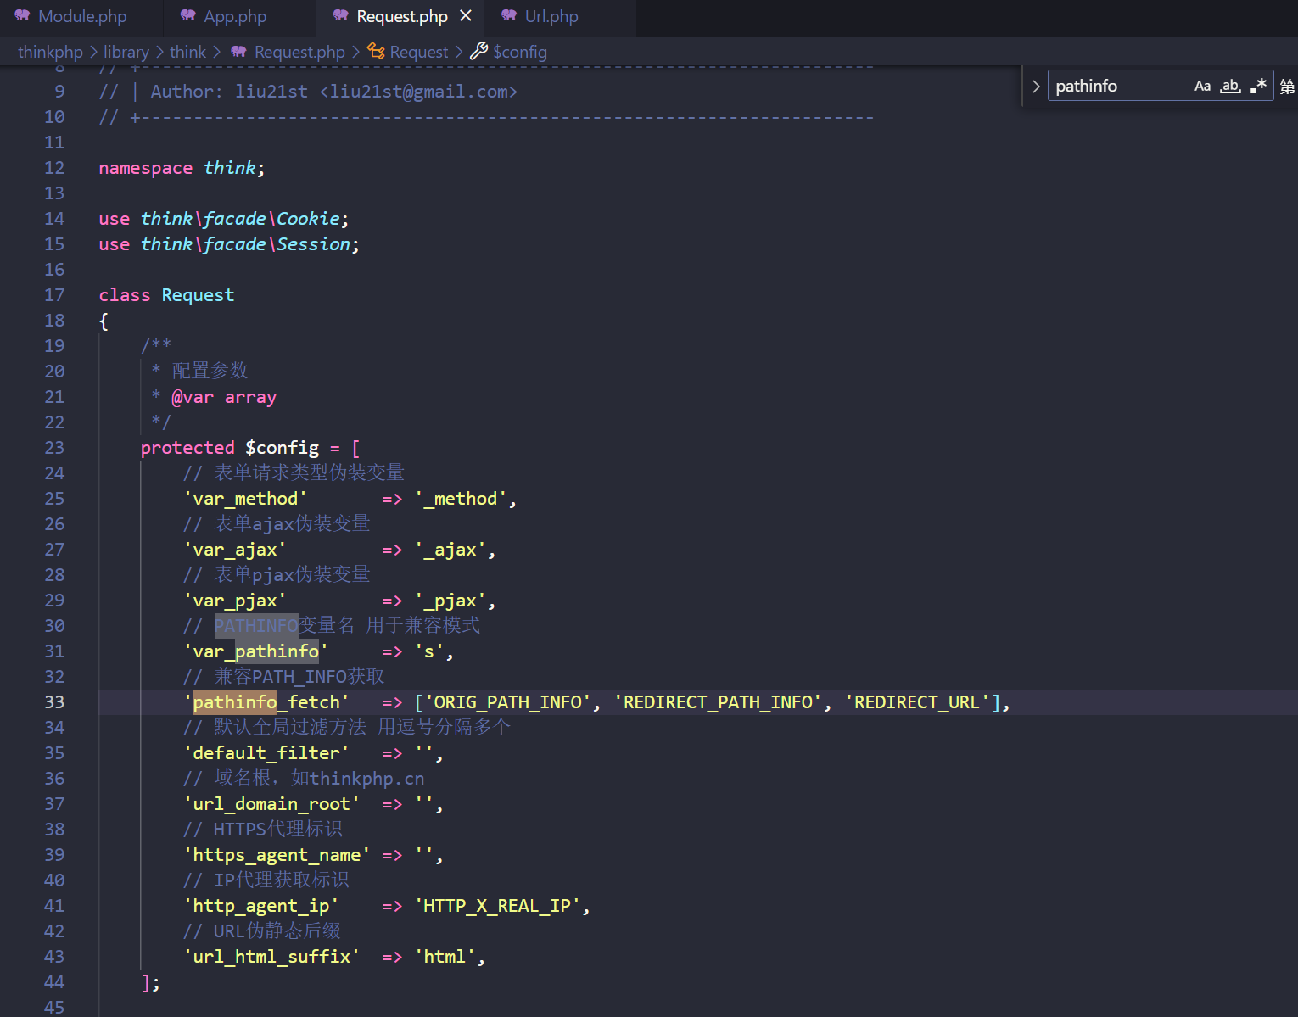This screenshot has width=1298, height=1017.
Task: Click the PHP file icon on Module.php tab
Action: (x=23, y=16)
